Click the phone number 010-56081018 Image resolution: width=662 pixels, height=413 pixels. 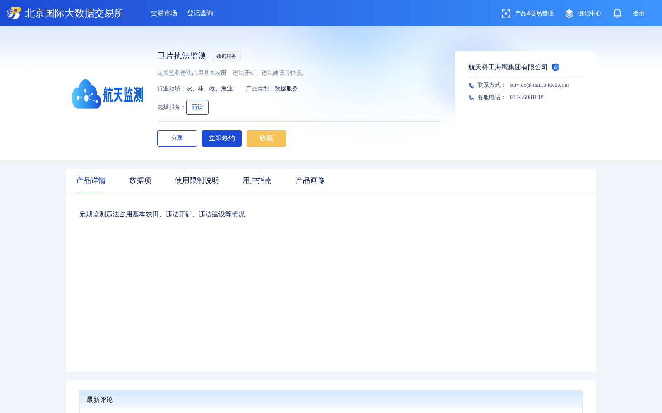(527, 97)
